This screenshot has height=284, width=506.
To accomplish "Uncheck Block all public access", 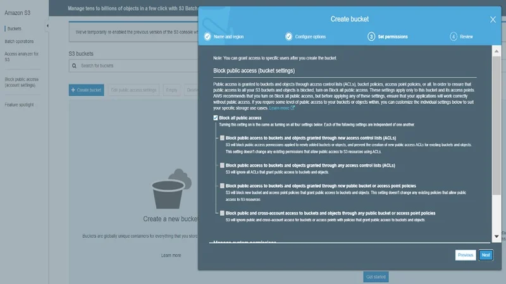I will (216, 118).
